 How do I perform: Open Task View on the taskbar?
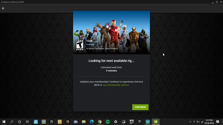click(28, 122)
